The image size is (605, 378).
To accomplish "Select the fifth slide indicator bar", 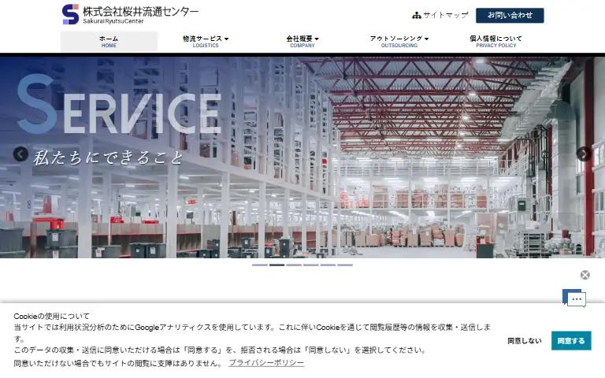I will point(328,265).
